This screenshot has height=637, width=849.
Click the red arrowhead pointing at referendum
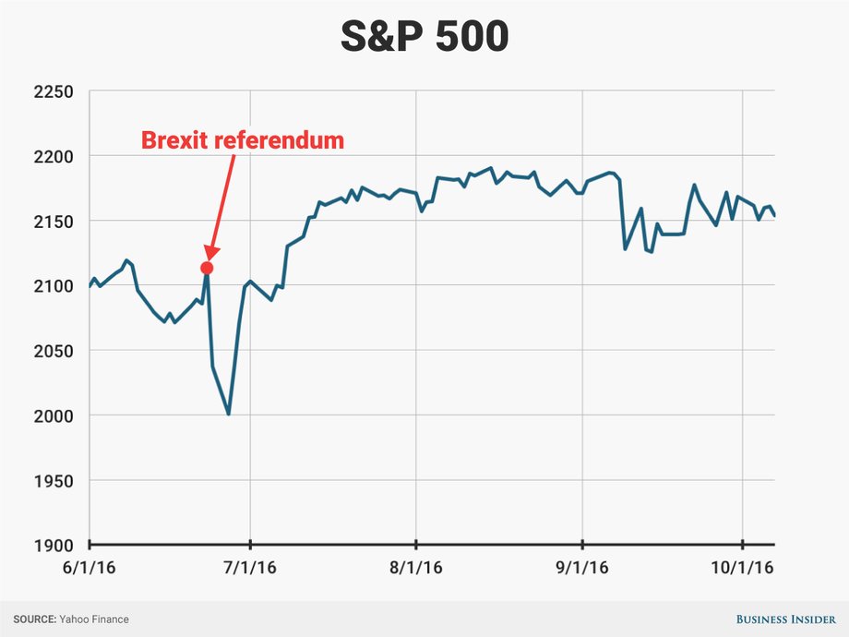(211, 252)
